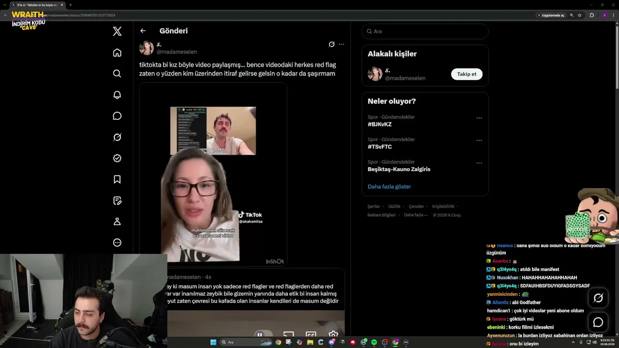Pause the video in the reply
This screenshot has height=348, width=619.
[260, 334]
